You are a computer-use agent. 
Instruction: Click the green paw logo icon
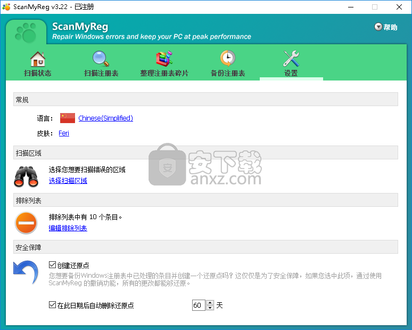[26, 33]
